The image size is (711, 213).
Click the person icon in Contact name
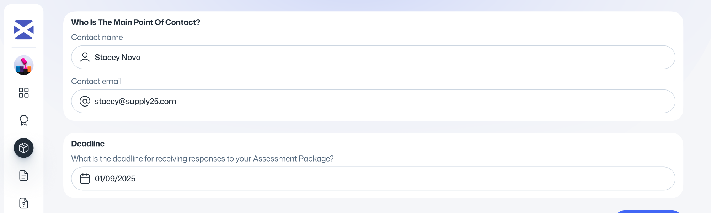click(x=85, y=57)
